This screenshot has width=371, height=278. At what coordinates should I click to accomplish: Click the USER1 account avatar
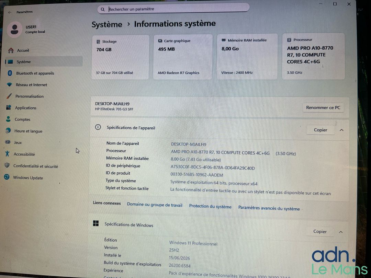pyautogui.click(x=15, y=29)
